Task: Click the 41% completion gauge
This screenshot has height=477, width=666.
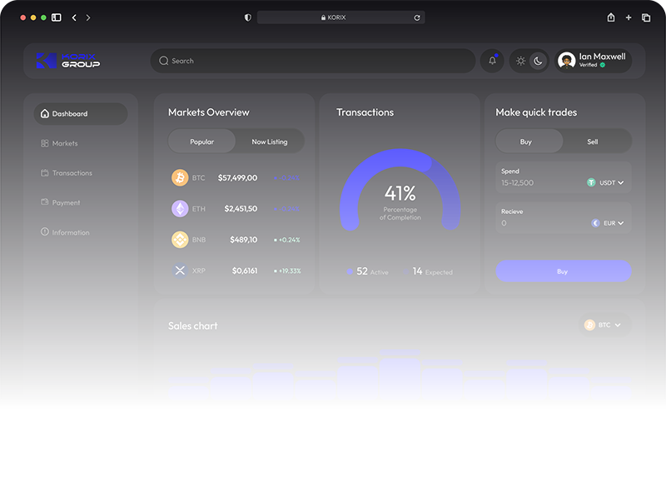Action: click(x=400, y=190)
